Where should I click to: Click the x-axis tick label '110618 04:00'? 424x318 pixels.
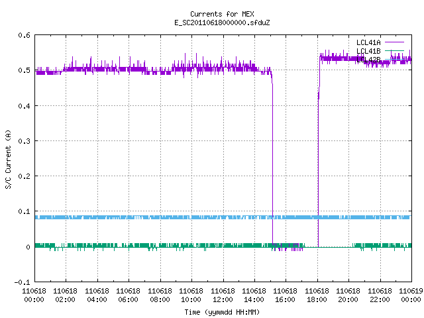97,295
